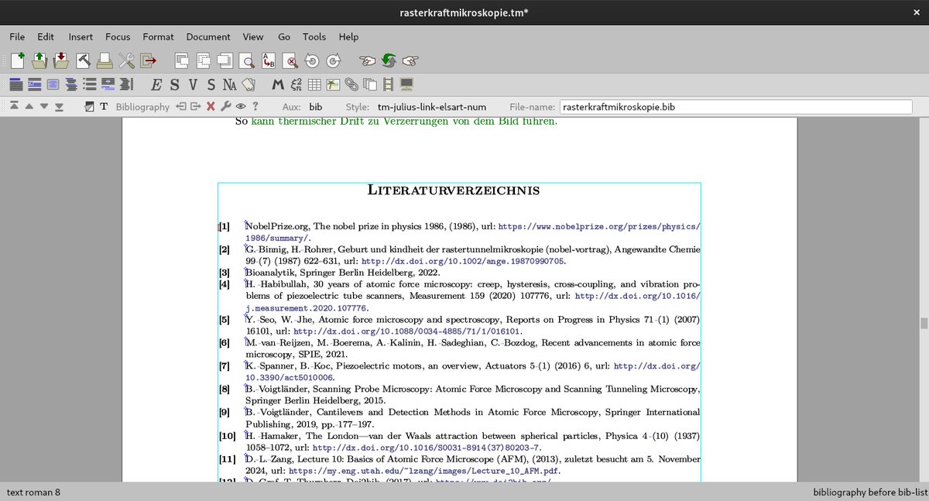Insert an image with the palm-tree icon
The image size is (929, 501).
pyautogui.click(x=334, y=84)
